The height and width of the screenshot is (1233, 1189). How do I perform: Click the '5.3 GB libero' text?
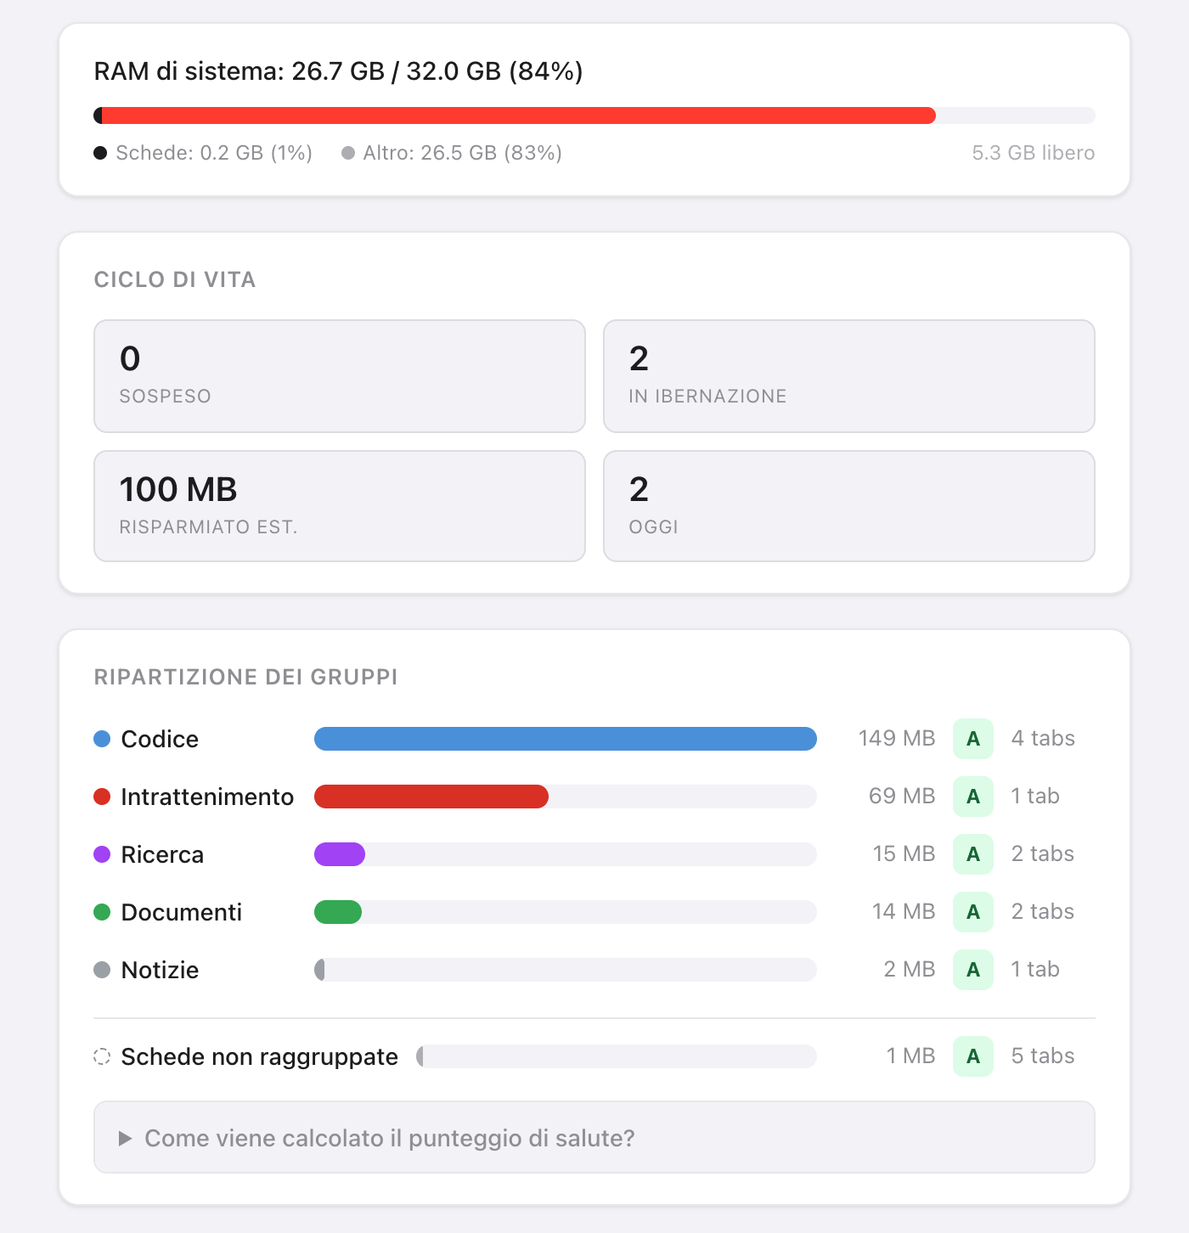[x=1034, y=153]
